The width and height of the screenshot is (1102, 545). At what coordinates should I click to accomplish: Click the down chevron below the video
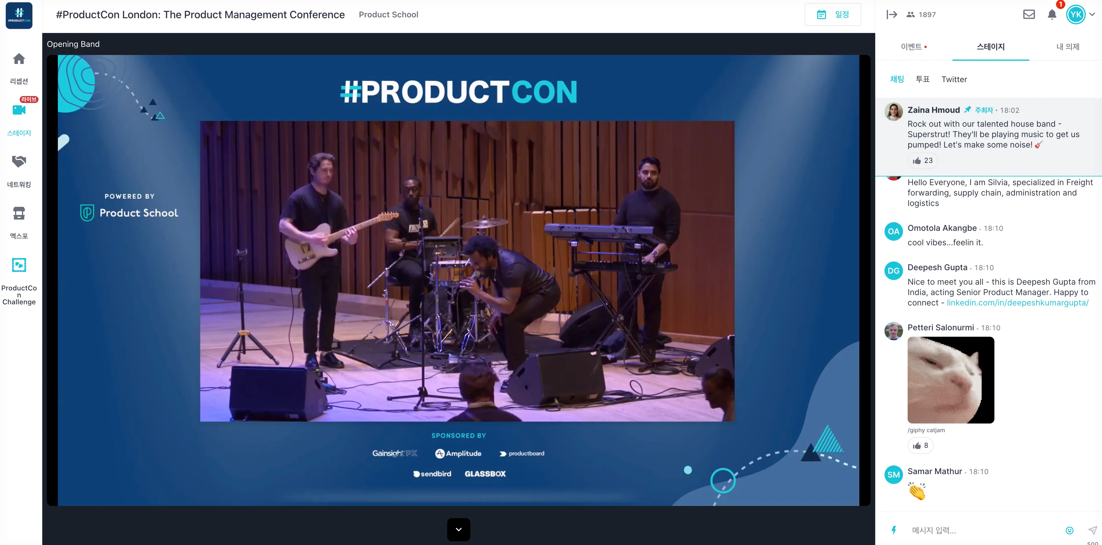pyautogui.click(x=458, y=530)
